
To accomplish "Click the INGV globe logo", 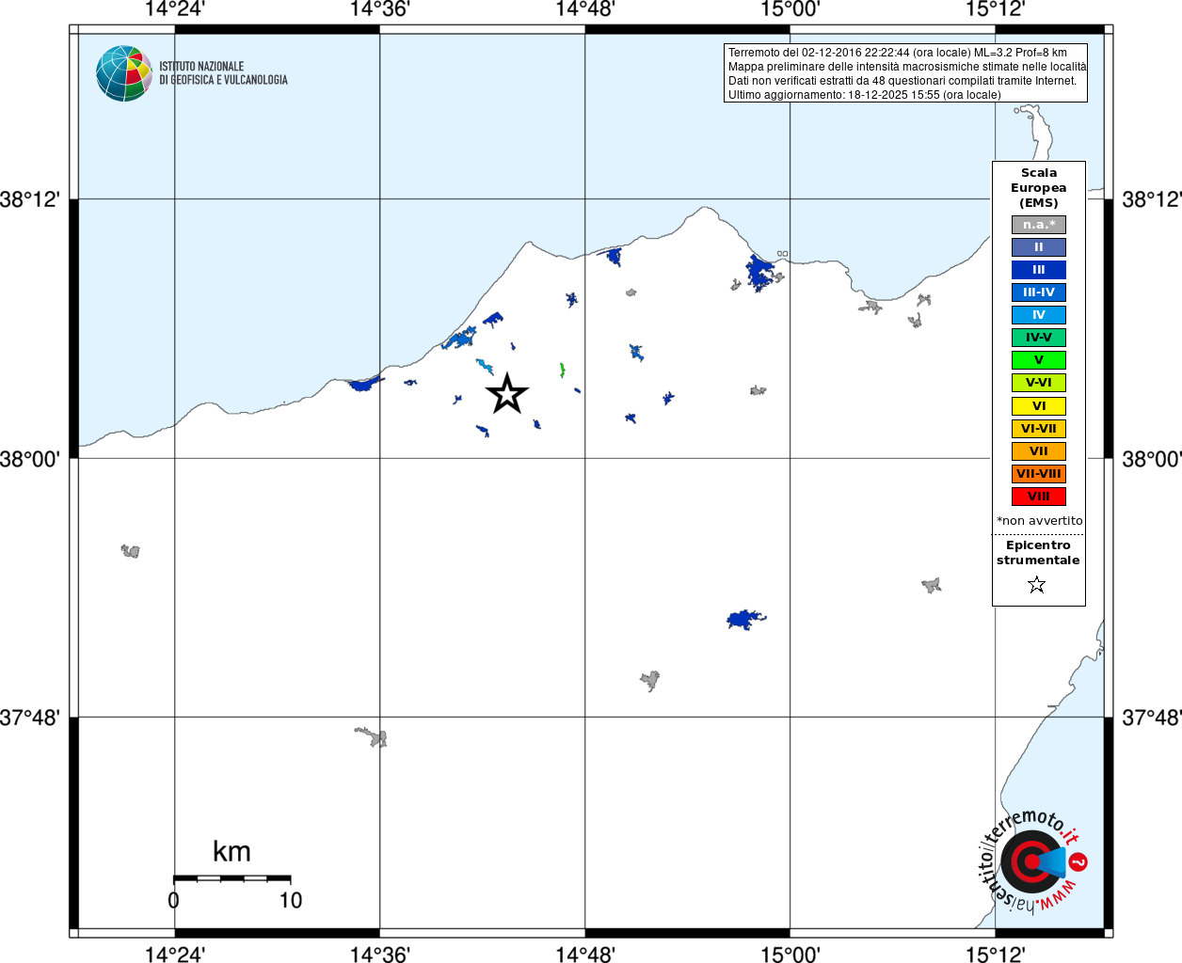I will point(124,73).
